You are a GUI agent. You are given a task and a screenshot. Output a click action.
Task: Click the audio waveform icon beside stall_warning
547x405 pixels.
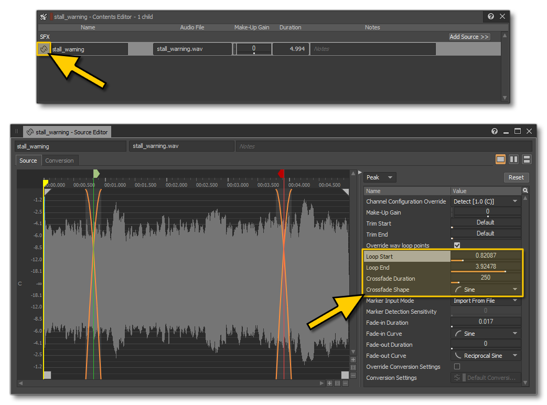click(x=44, y=48)
